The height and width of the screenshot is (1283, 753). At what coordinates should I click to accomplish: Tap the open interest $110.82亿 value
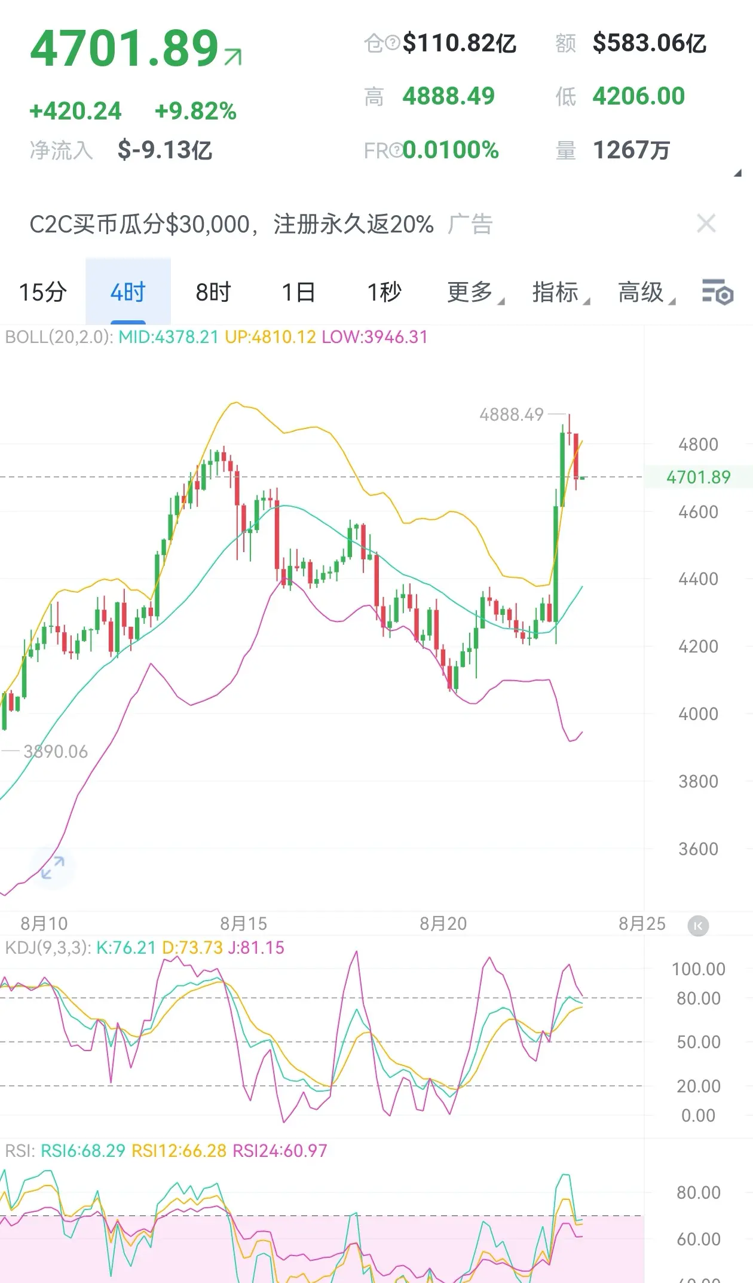pyautogui.click(x=460, y=43)
